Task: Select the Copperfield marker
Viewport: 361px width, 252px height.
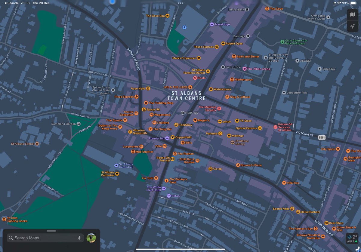Action: click(172, 137)
